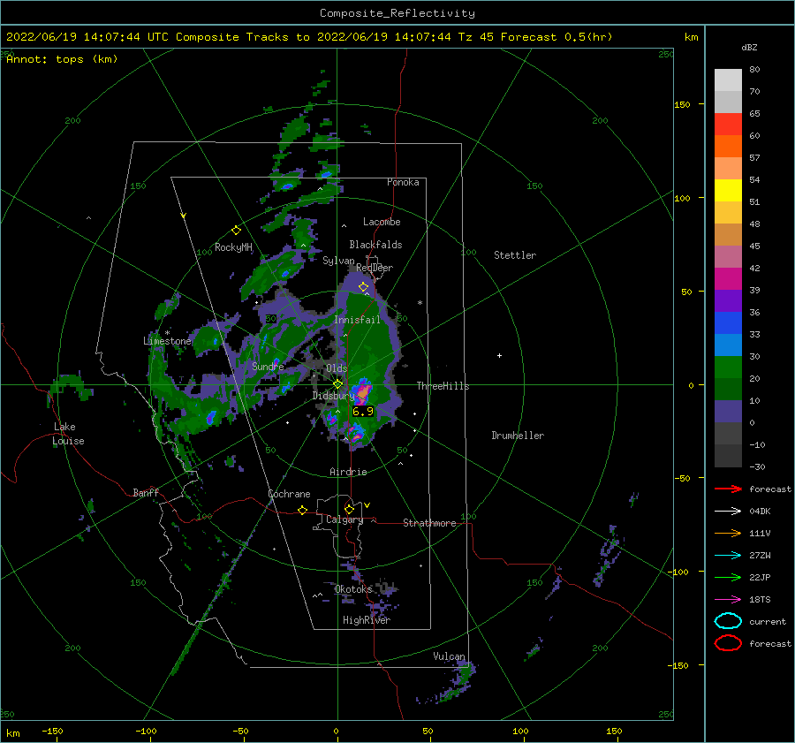
Task: Click the HighRiver city label
Action: (x=367, y=620)
